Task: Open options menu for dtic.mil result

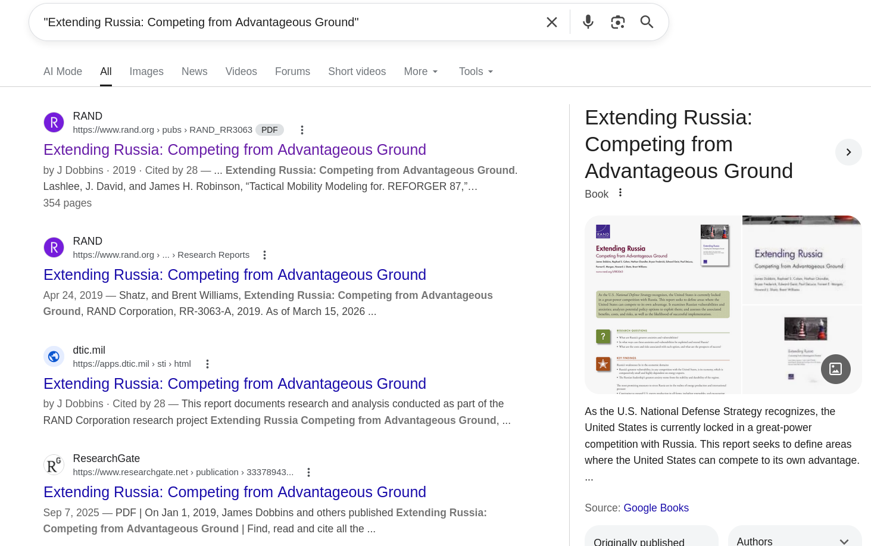Action: point(207,364)
